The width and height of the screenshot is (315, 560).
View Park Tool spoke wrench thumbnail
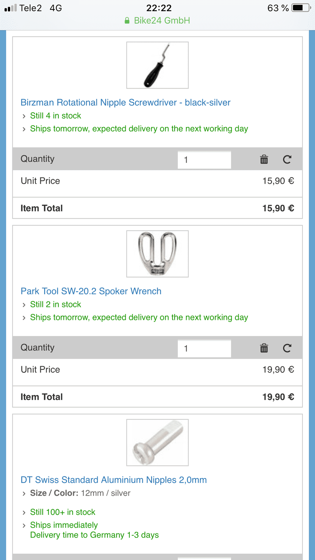[157, 254]
